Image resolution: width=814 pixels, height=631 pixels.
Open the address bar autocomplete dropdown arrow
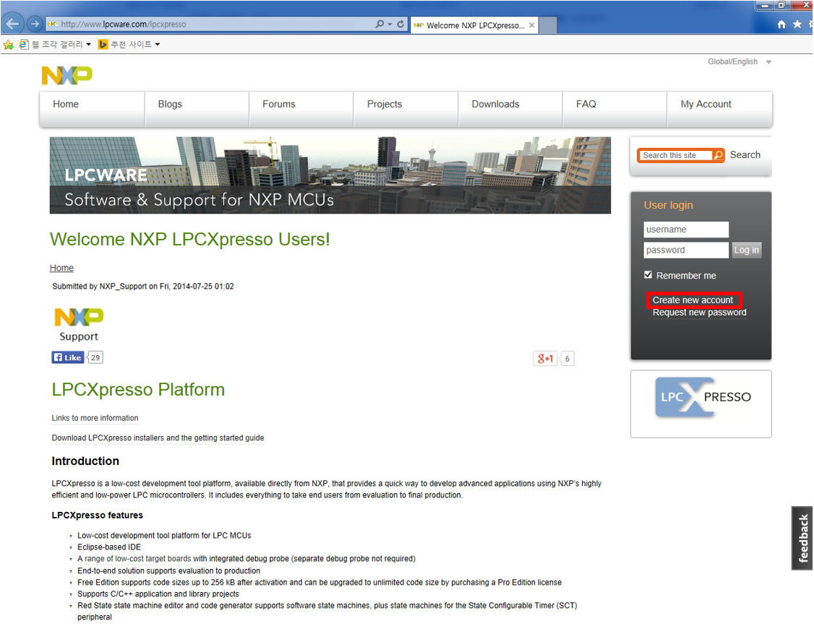[390, 25]
